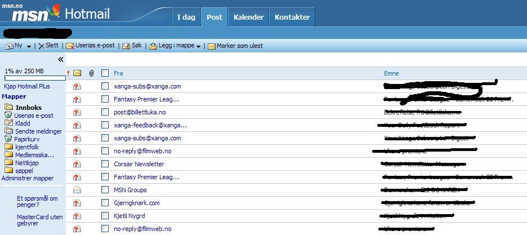Open the xanga-feedback@xanga... sender
Viewport: 527px width, 235px height.
click(x=150, y=126)
